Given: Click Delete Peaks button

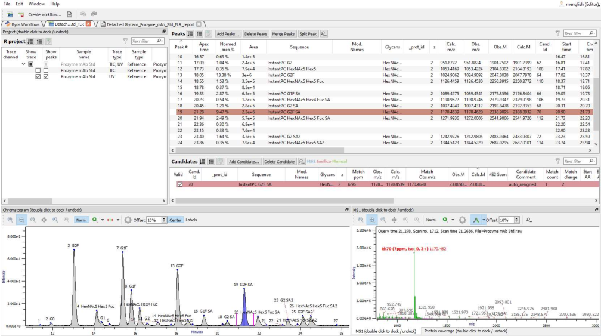Looking at the screenshot, I should (256, 34).
